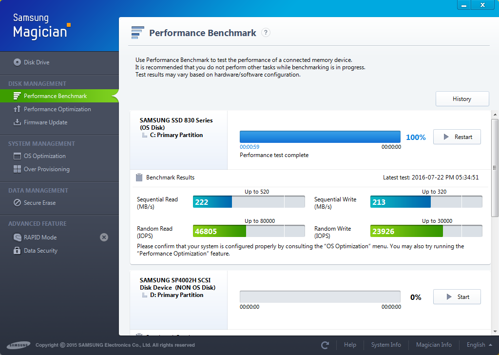Click the Random Read 46805 result bar
This screenshot has height=355, width=499.
(x=249, y=231)
